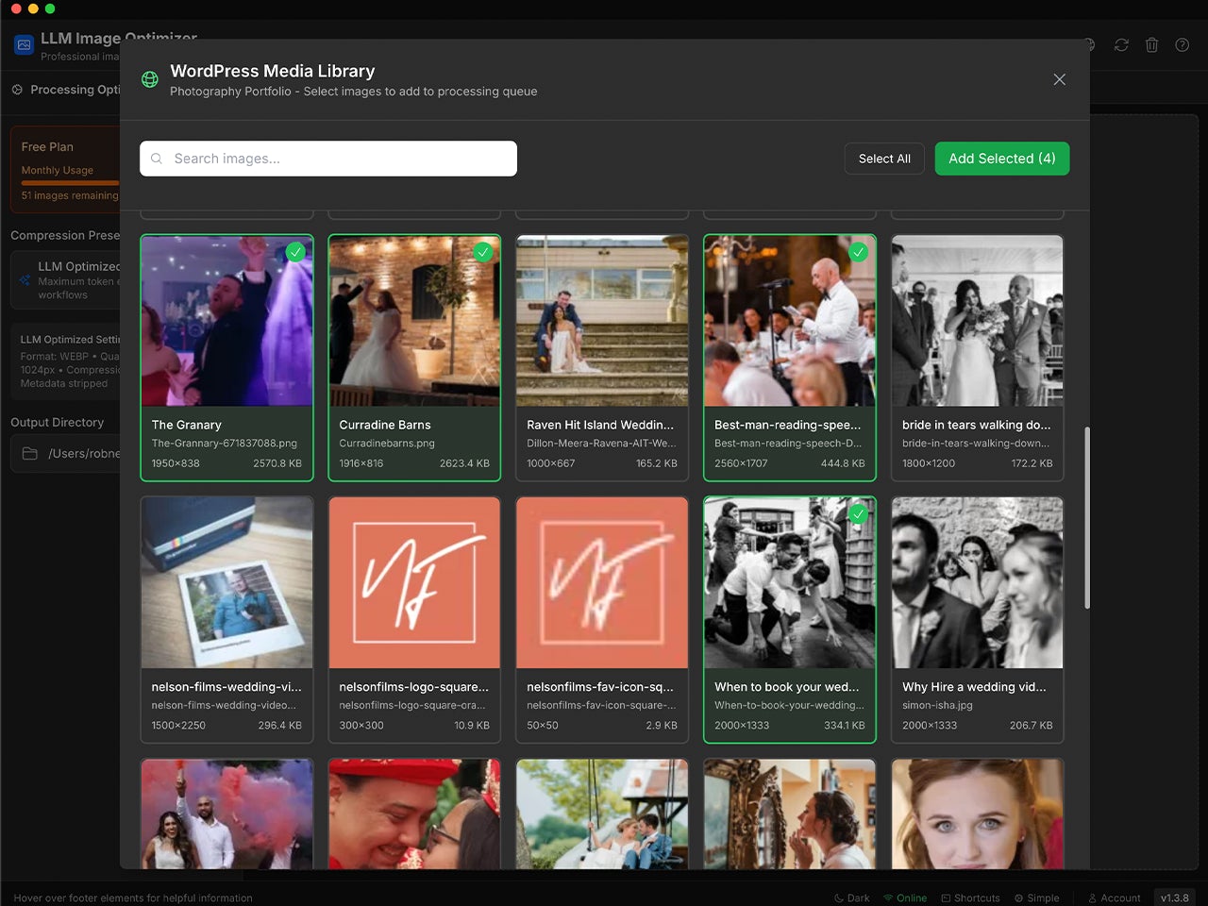Open Account from the footer

click(1115, 898)
